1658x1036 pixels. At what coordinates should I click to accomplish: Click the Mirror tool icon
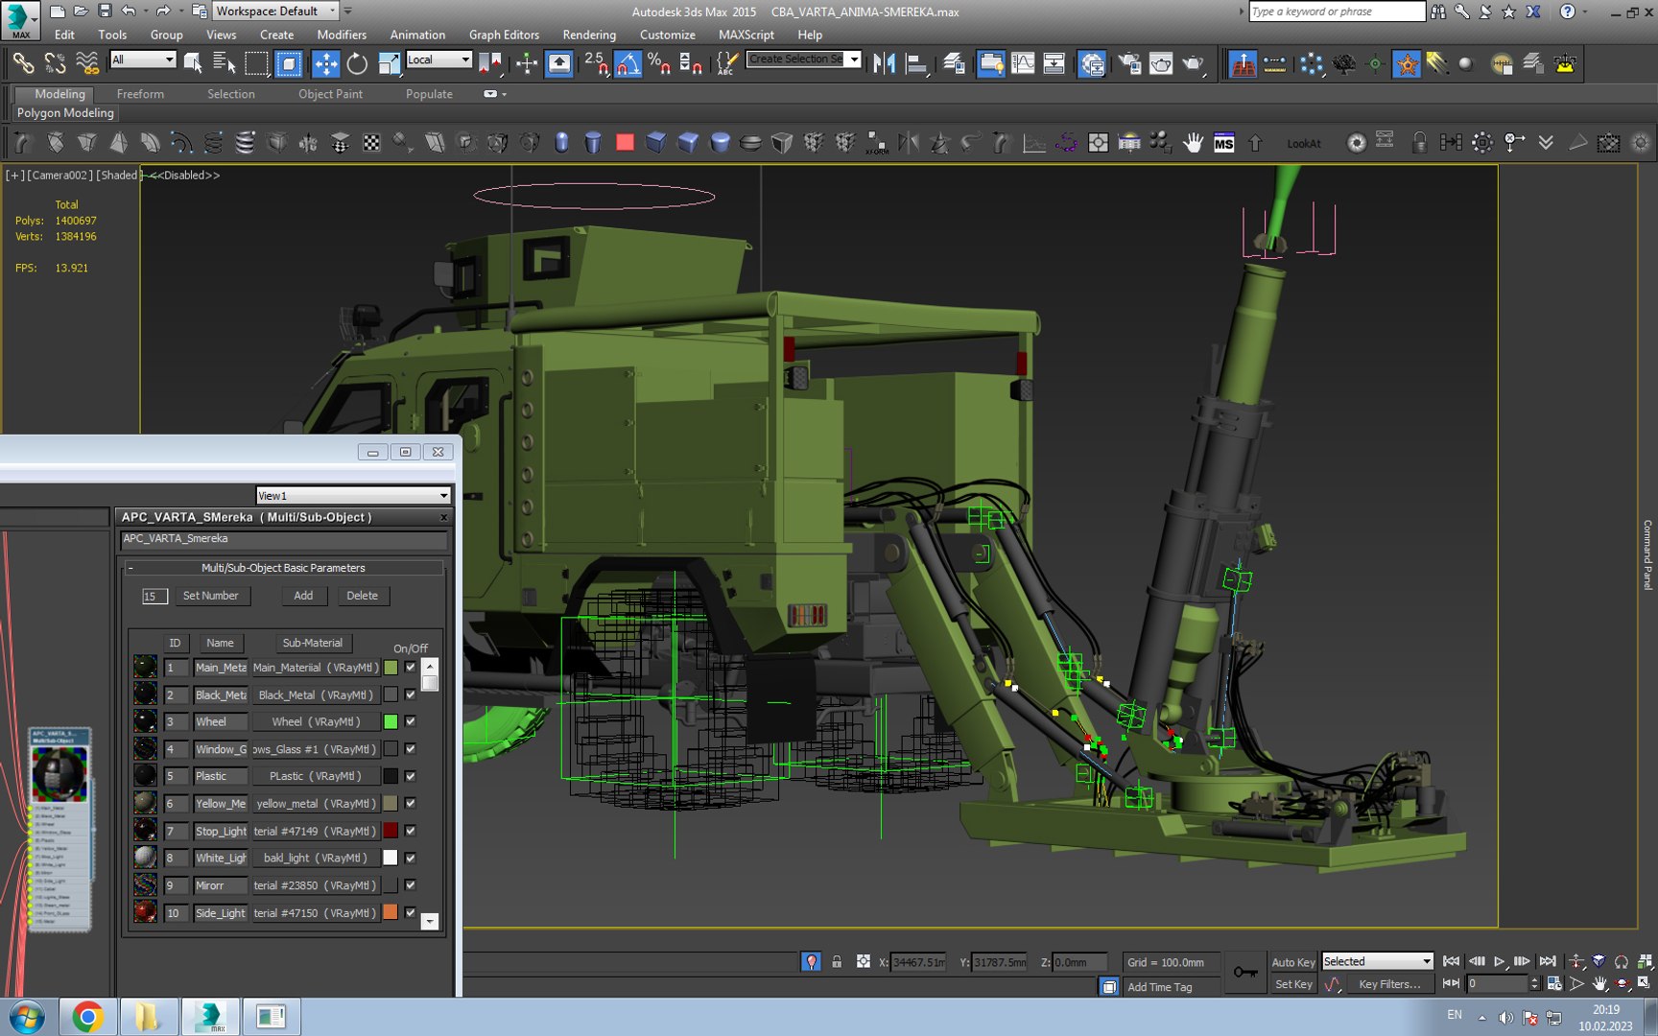(x=885, y=63)
